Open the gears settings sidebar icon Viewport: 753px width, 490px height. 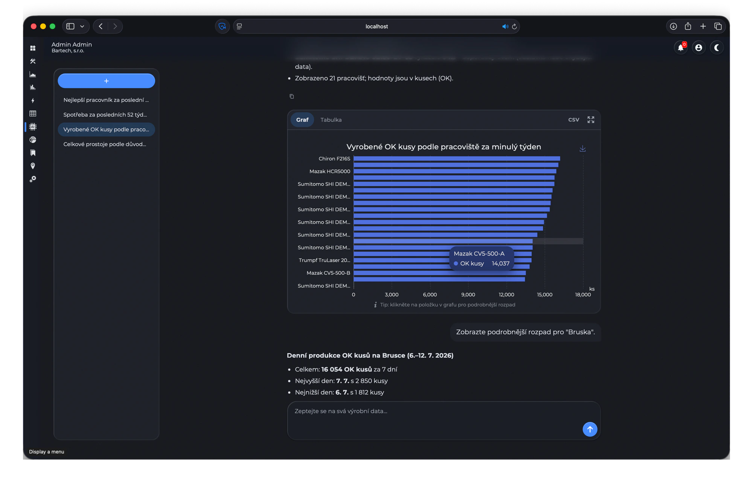33,179
